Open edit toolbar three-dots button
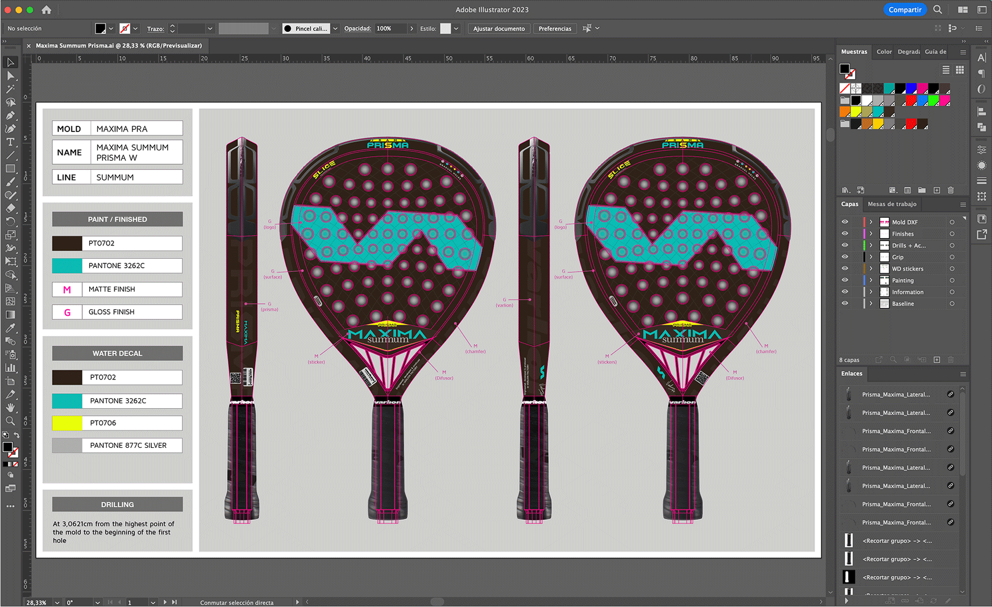Viewport: 992px width, 607px height. pos(10,506)
